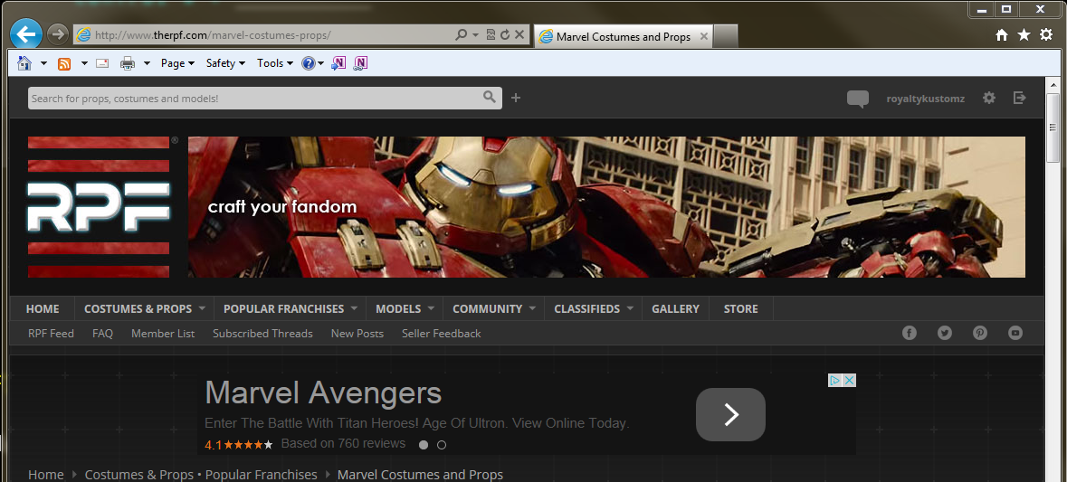The height and width of the screenshot is (482, 1067).
Task: Open royaltykustomz profile link
Action: pos(926,99)
